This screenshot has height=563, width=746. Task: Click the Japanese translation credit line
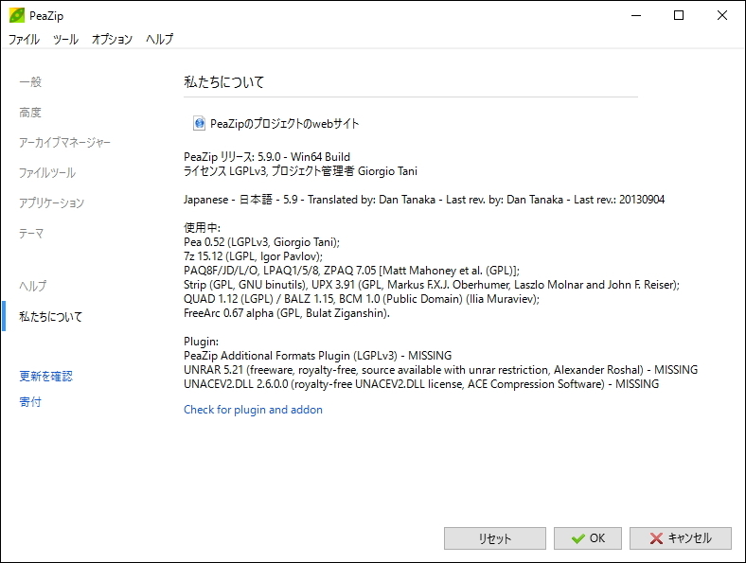pyautogui.click(x=424, y=200)
